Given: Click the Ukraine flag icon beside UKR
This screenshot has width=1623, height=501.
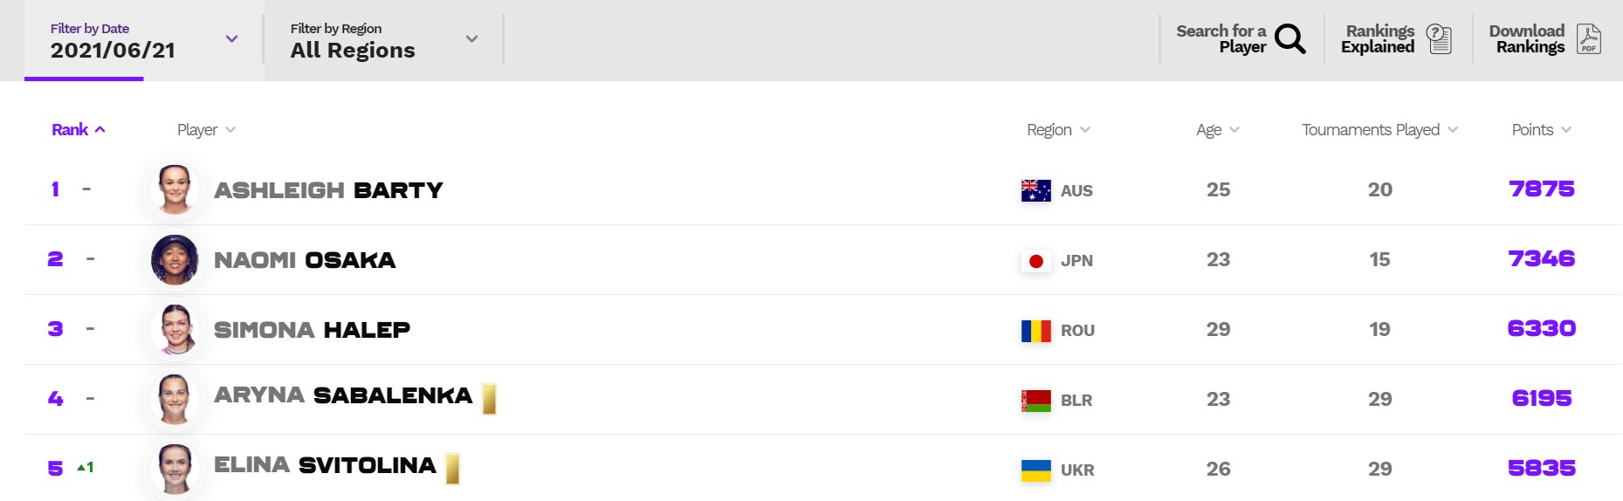Looking at the screenshot, I should click(x=1036, y=470).
